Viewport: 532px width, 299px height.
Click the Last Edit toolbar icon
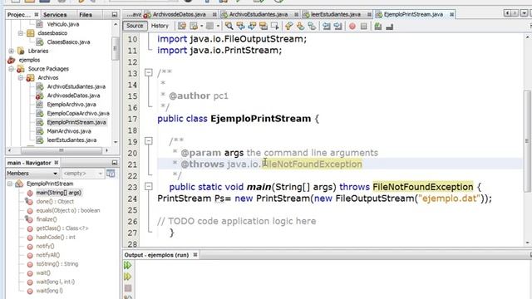click(182, 26)
